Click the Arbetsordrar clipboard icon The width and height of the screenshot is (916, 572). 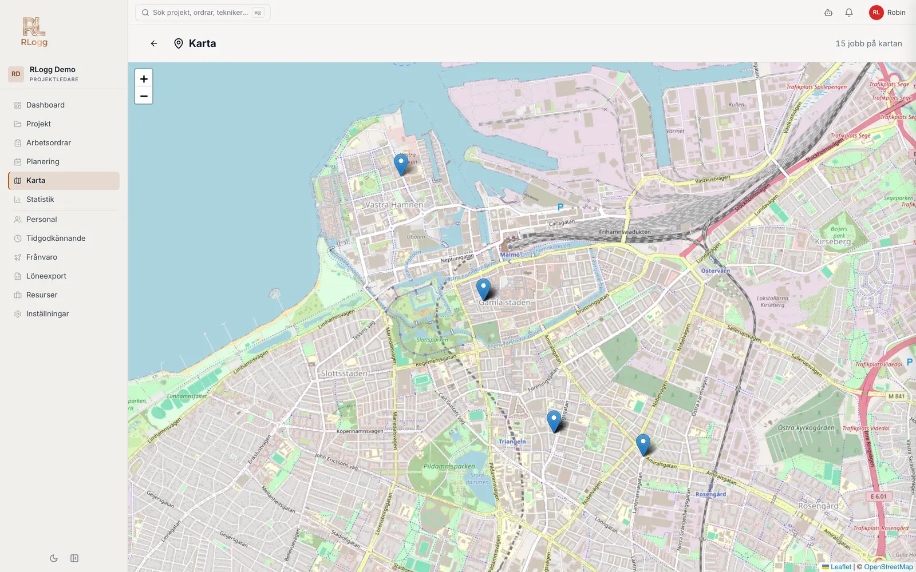(18, 143)
